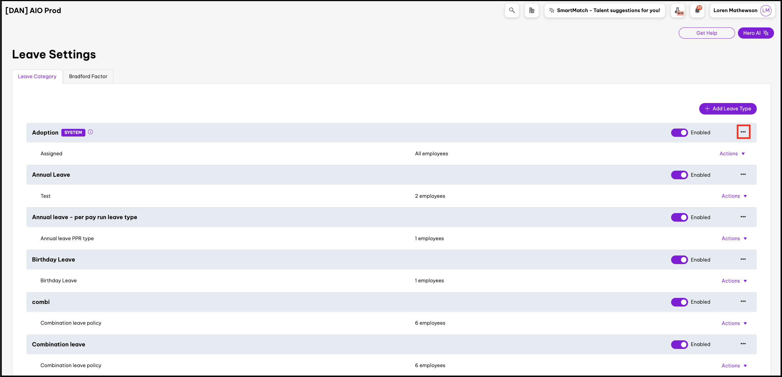Screen dimensions: 782x377
Task: Expand Actions for Annual leave PPR type
Action: click(734, 239)
